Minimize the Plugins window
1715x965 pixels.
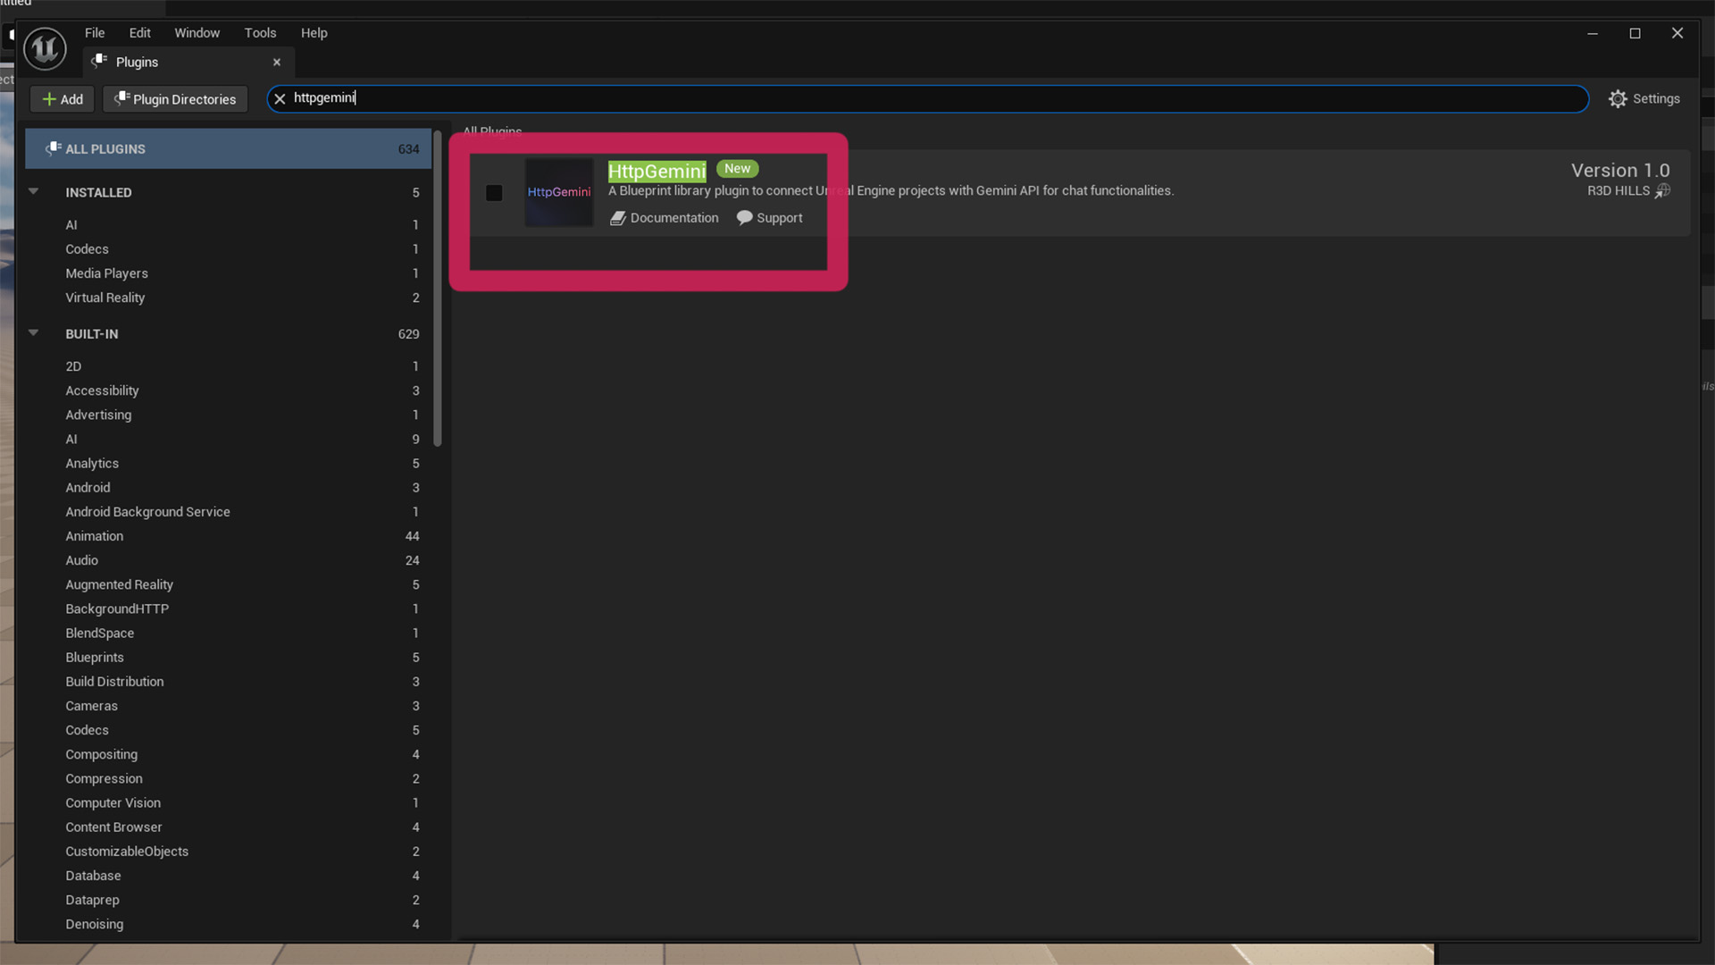[x=1592, y=33]
